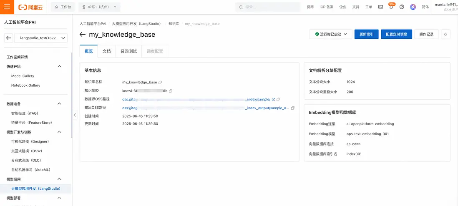Open ICP 备案 in top menu
Image resolution: width=458 pixels, height=206 pixels.
point(326,7)
